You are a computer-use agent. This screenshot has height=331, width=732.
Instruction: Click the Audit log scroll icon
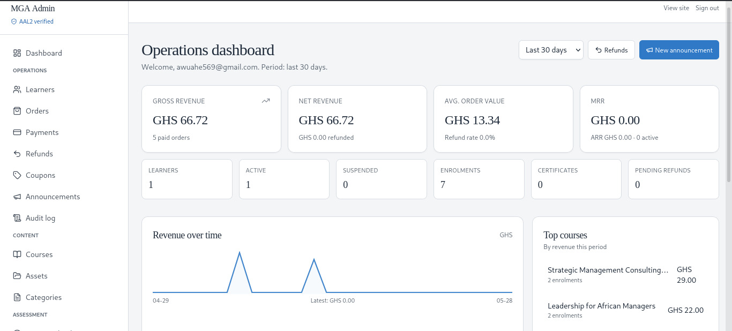pos(17,218)
